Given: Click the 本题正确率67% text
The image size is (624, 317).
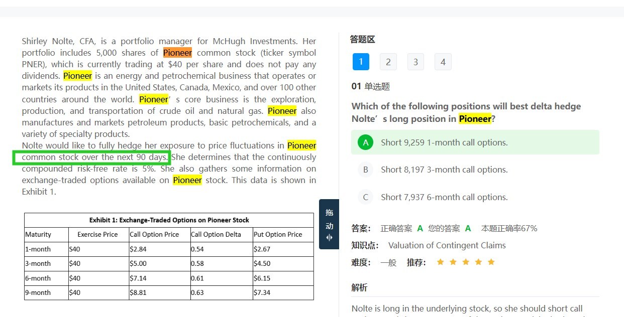Looking at the screenshot, I should pos(509,228).
